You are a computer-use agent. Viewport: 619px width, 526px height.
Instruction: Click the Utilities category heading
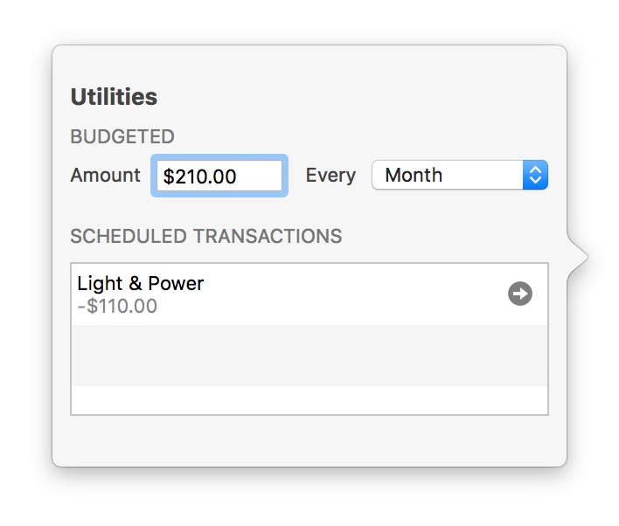pyautogui.click(x=114, y=96)
